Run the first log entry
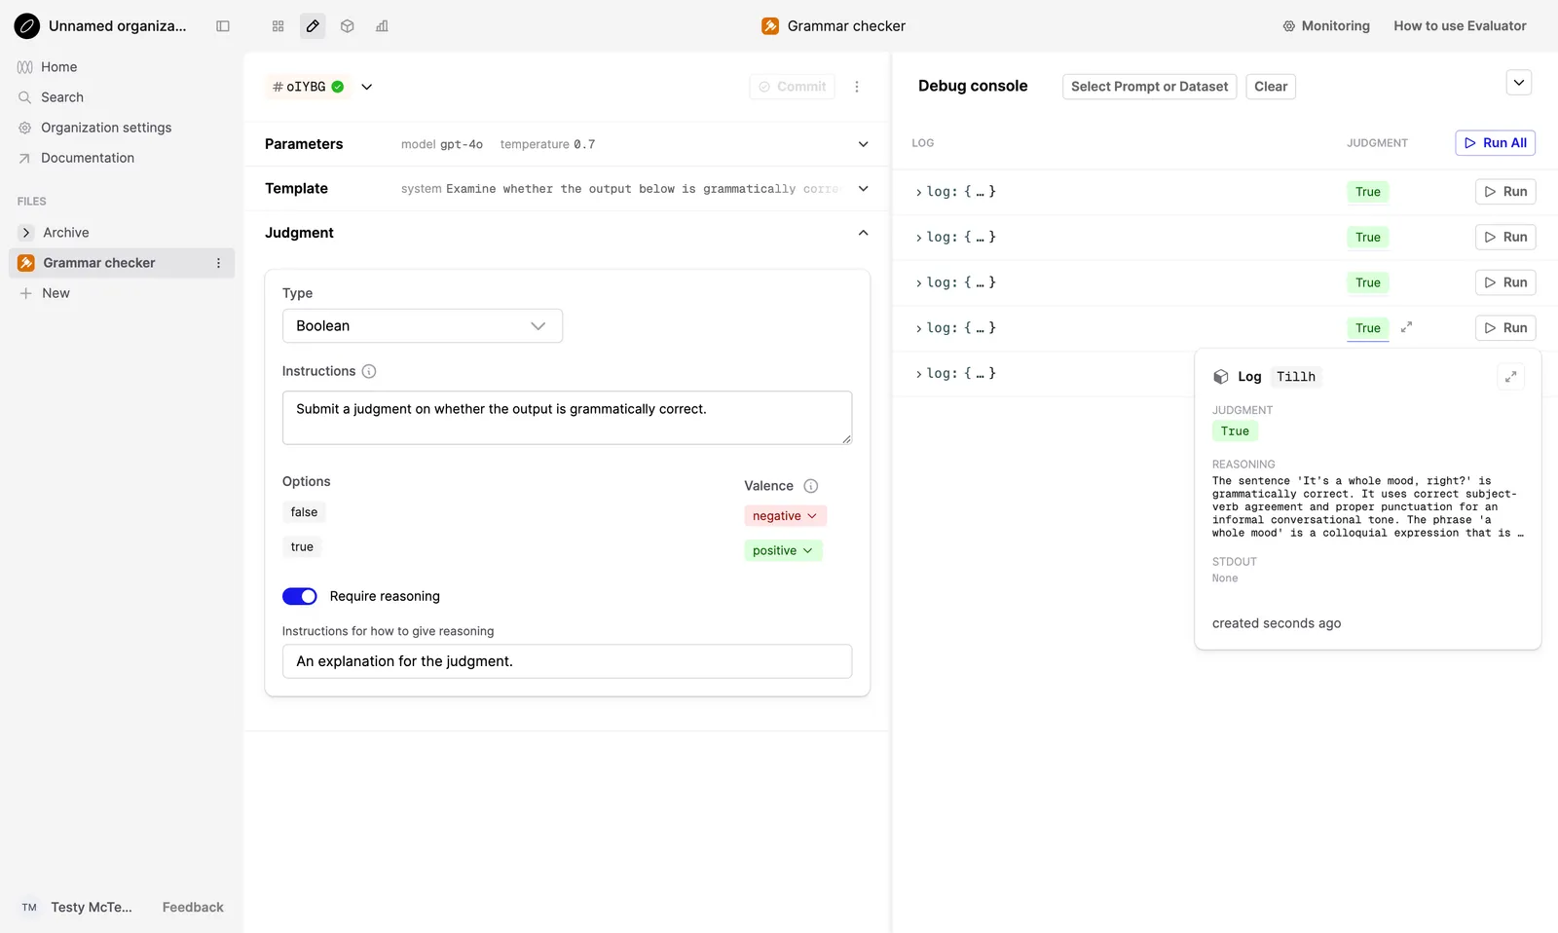This screenshot has width=1558, height=933. click(x=1505, y=192)
